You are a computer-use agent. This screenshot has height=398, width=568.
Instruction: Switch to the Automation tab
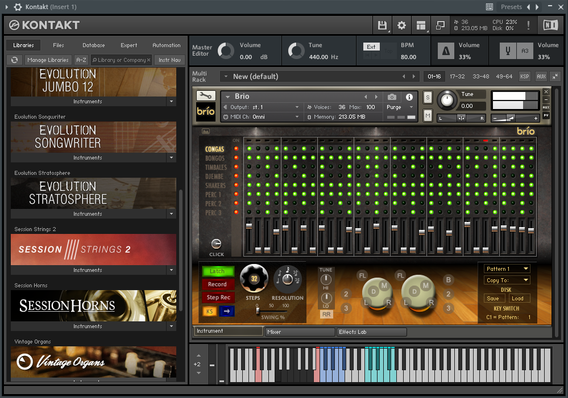[x=166, y=45]
